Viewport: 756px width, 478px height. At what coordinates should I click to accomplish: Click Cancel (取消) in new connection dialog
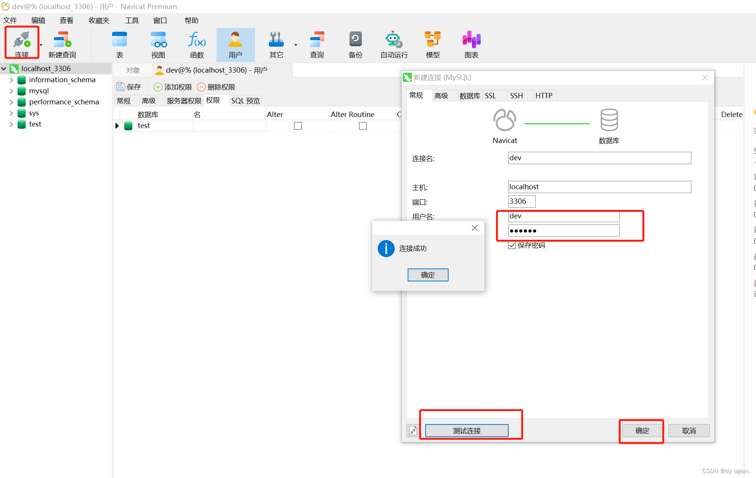(x=689, y=431)
